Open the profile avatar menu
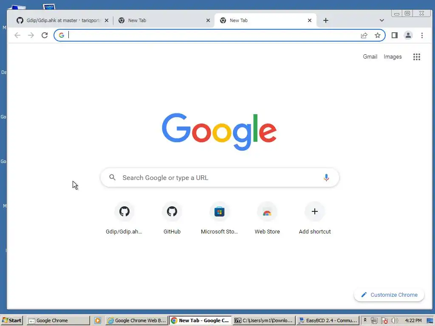 (408, 35)
